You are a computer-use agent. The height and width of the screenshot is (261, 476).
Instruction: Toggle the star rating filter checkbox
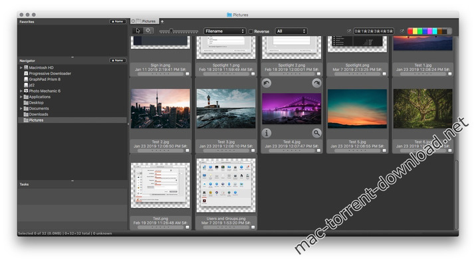click(x=349, y=31)
